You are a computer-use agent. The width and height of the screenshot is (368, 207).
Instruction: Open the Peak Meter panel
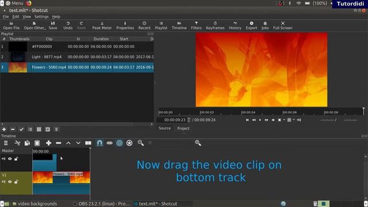(102, 25)
